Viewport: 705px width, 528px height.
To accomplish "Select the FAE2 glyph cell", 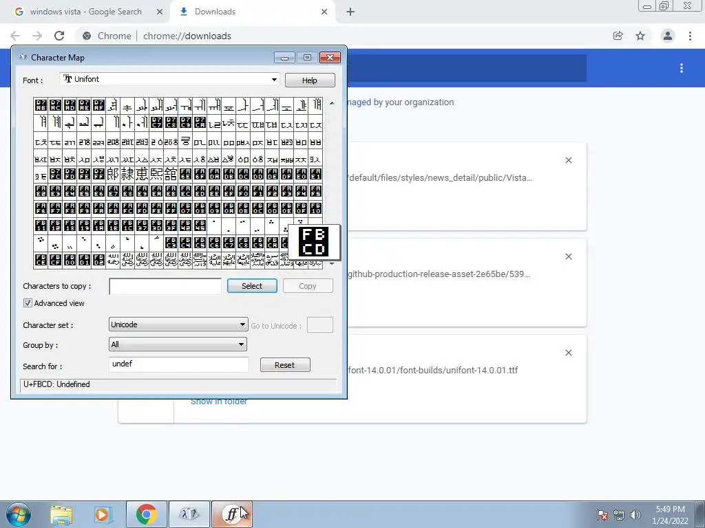I will (x=41, y=191).
